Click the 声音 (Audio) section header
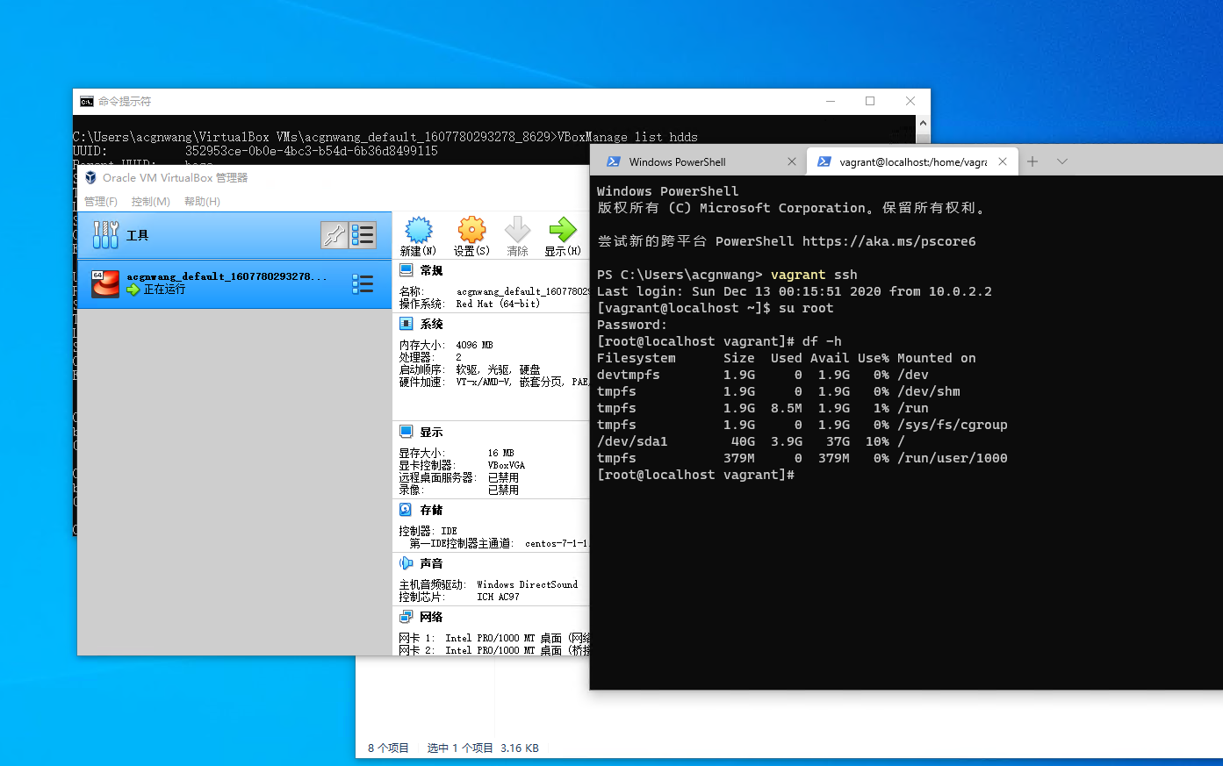 tap(431, 563)
